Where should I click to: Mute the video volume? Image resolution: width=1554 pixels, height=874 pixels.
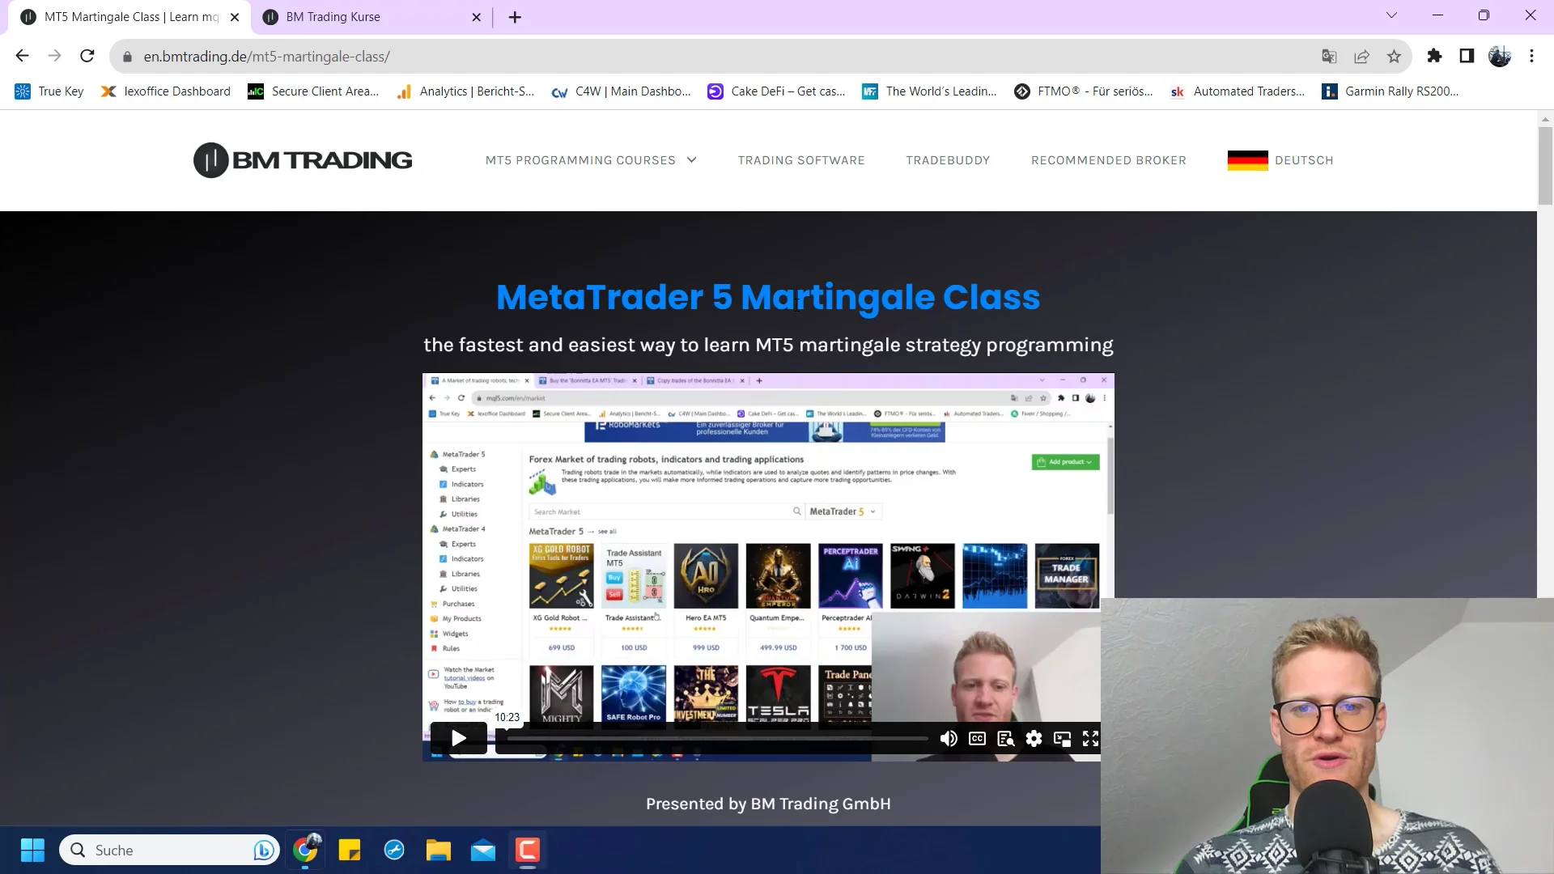948,738
